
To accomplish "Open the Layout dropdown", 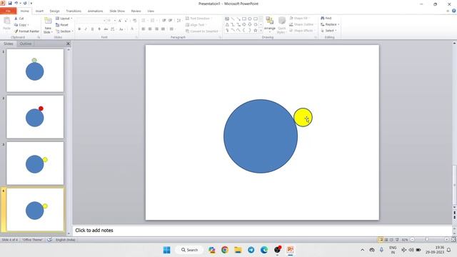I will [x=64, y=19].
